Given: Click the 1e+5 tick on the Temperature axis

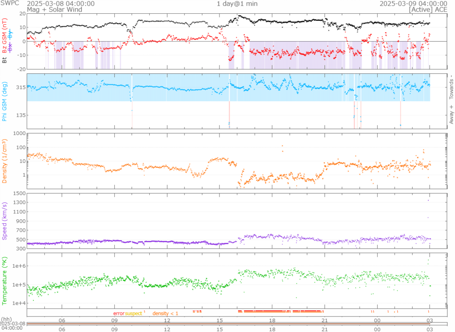Looking at the screenshot, I should point(19,285).
